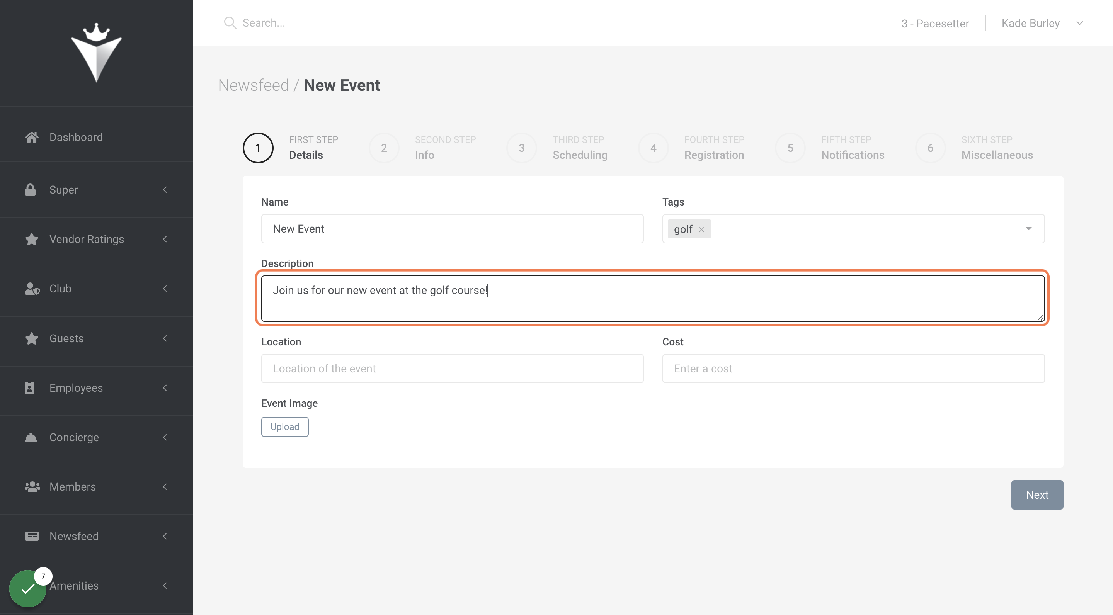This screenshot has height=615, width=1113.
Task: Expand the Super menu chevron
Action: (165, 190)
